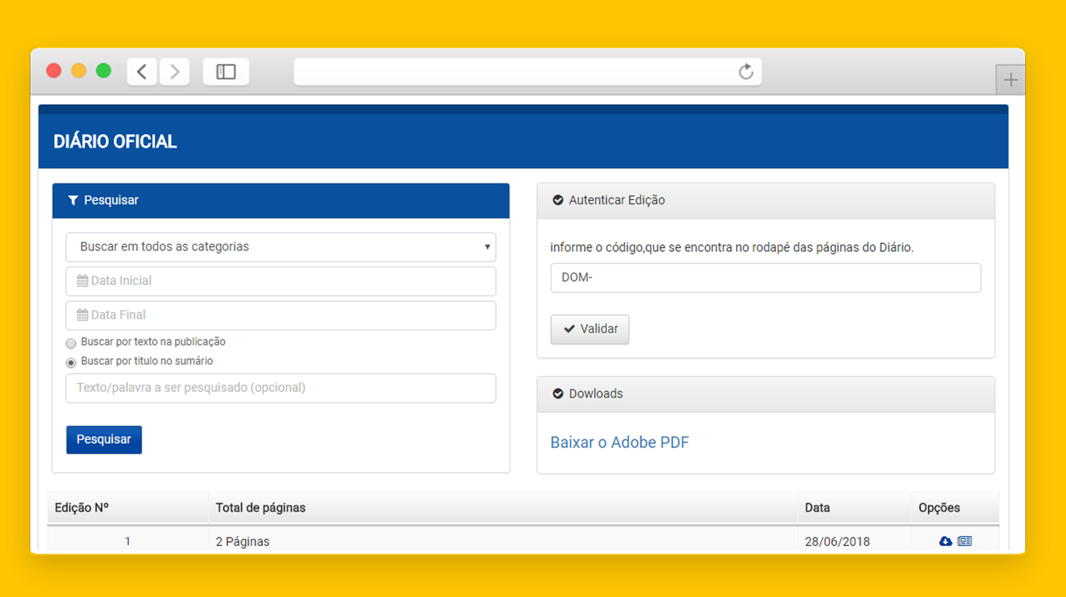The width and height of the screenshot is (1066, 597).
Task: Open the Baixar o Adobe PDF link
Action: point(619,442)
